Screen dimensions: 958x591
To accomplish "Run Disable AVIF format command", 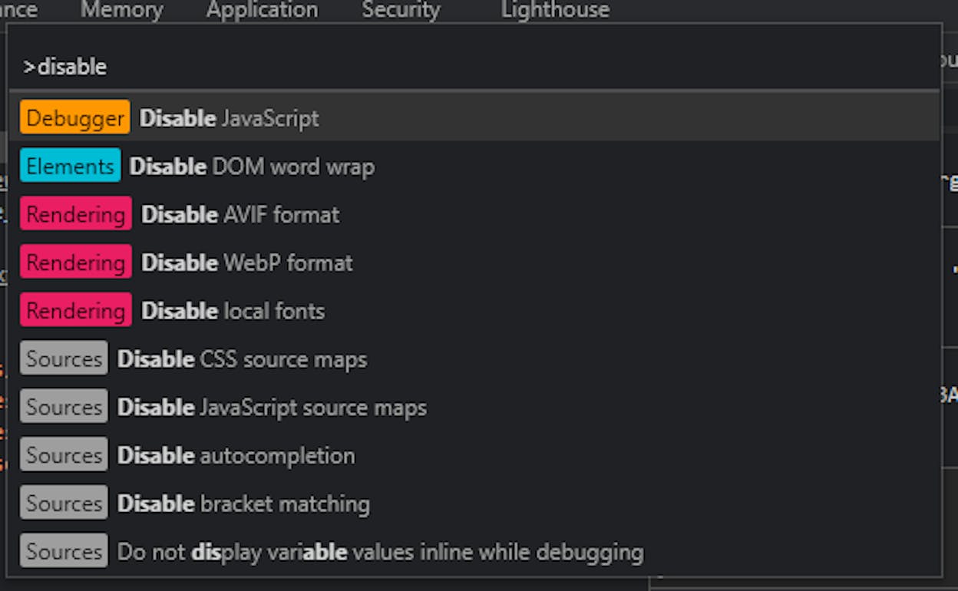I will click(x=474, y=214).
